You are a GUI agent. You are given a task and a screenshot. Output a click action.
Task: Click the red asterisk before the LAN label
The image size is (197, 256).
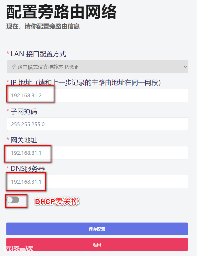point(8,53)
